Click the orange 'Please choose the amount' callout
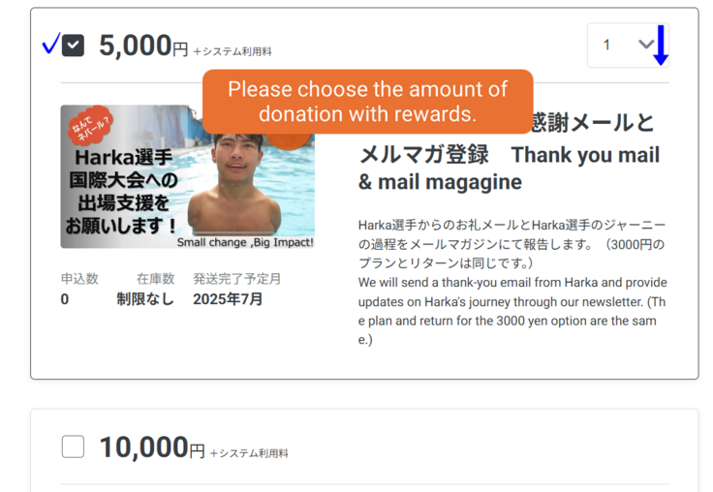Image resolution: width=713 pixels, height=492 pixels. pyautogui.click(x=367, y=102)
